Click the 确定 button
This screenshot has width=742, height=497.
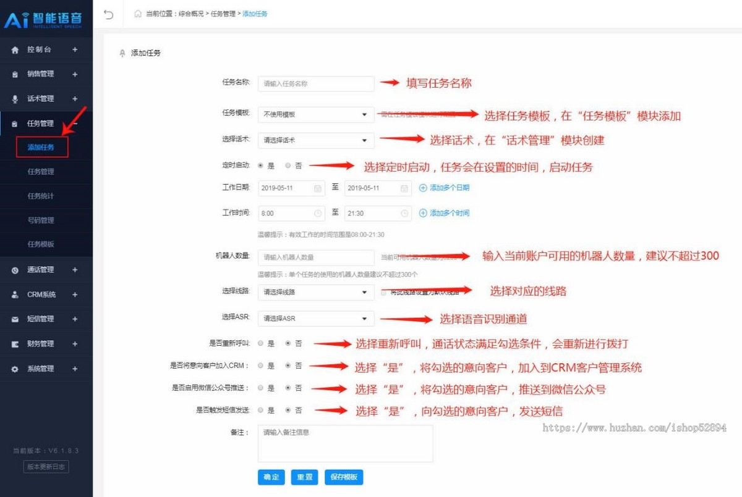[271, 477]
